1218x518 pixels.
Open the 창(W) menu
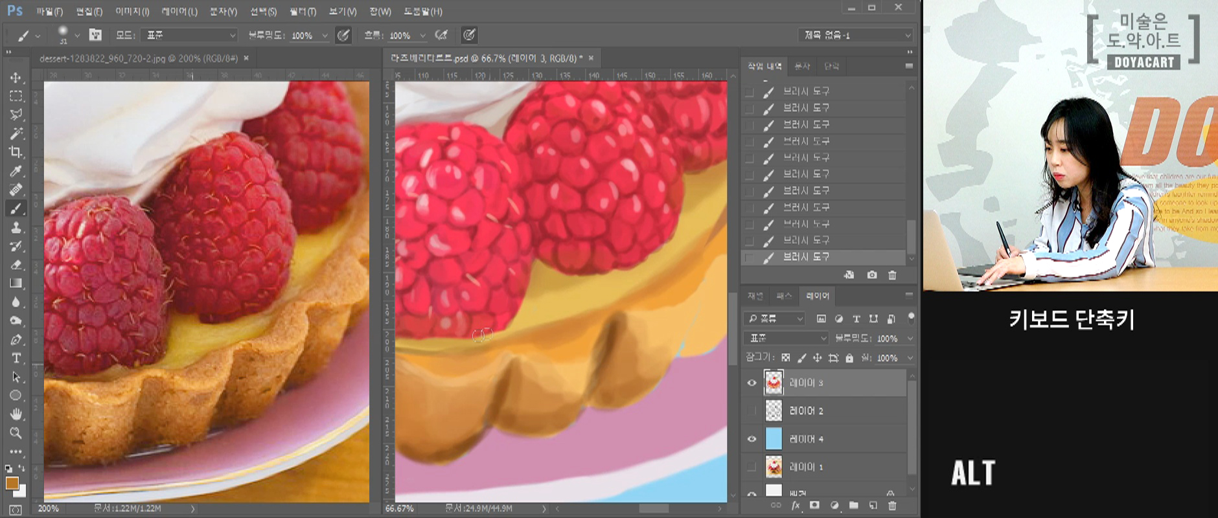tap(380, 11)
